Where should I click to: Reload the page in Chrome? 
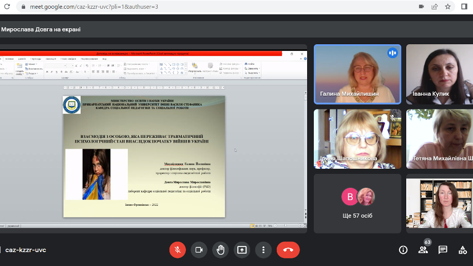click(7, 7)
